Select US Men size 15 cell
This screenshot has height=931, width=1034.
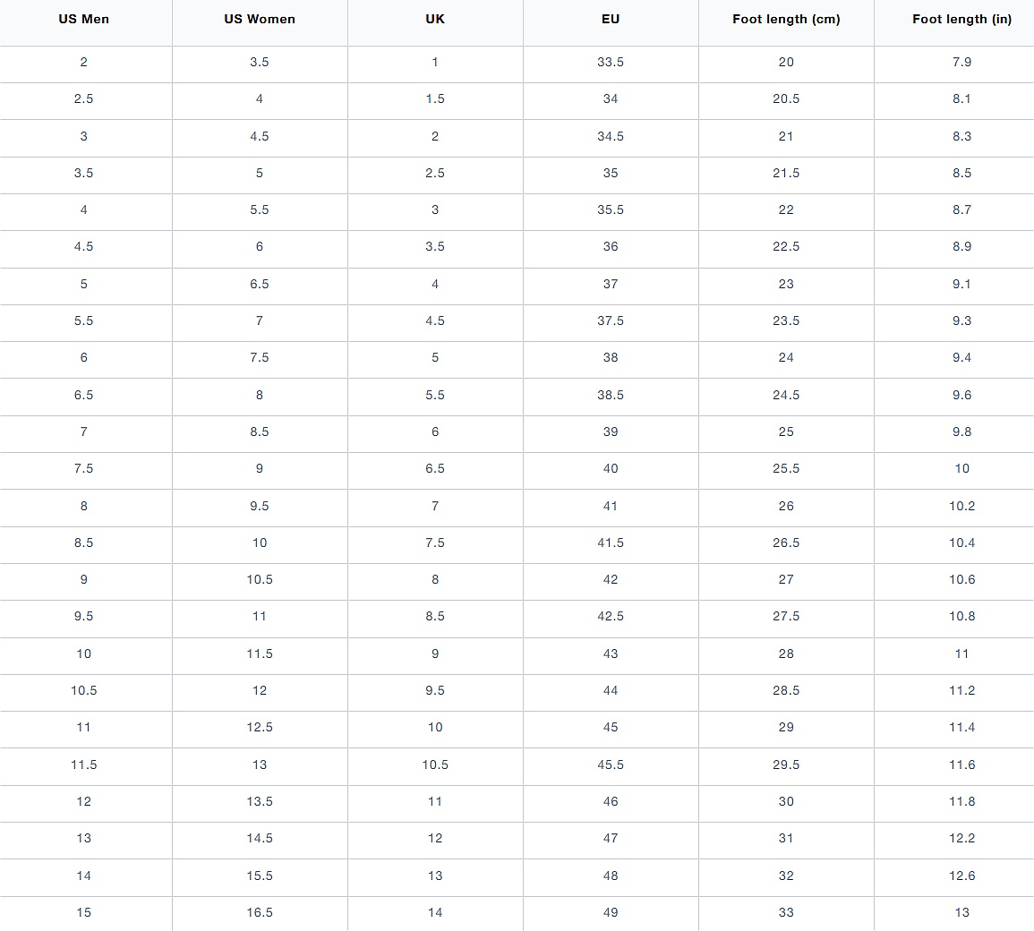point(84,912)
